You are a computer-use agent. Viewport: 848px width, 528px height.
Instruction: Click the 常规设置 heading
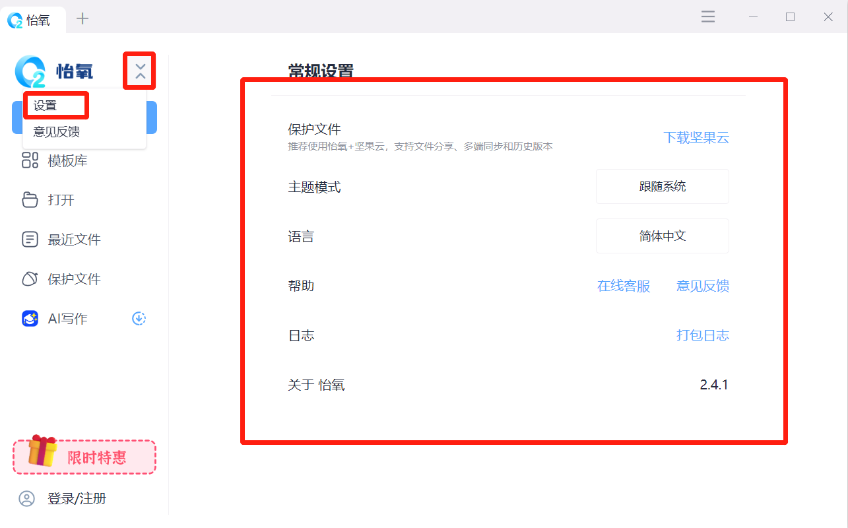click(x=321, y=71)
